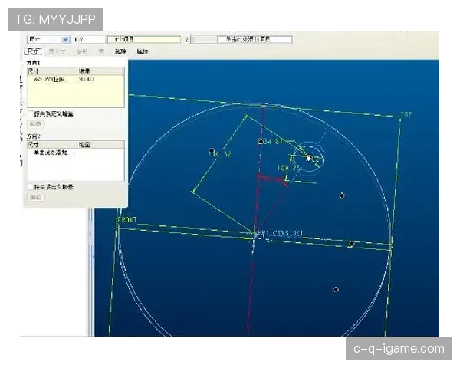Open the 属性 tab
460x368 pixels.
143,51
